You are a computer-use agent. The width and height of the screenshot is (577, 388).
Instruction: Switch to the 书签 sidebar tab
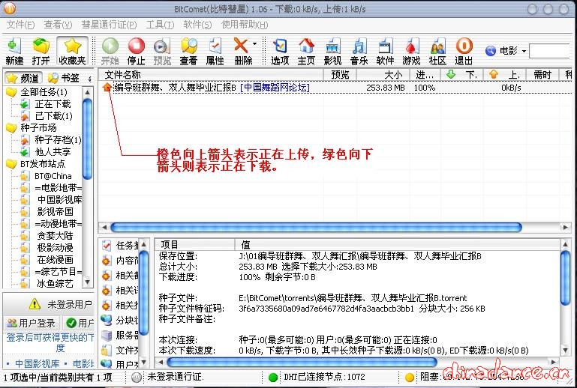[64, 78]
